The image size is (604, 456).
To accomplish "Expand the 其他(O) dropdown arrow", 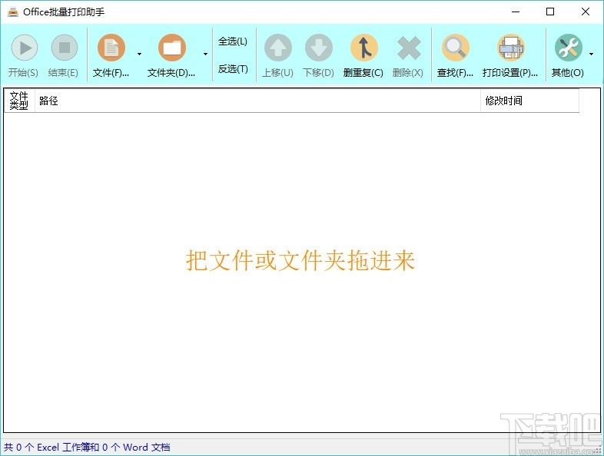I will pos(591,55).
